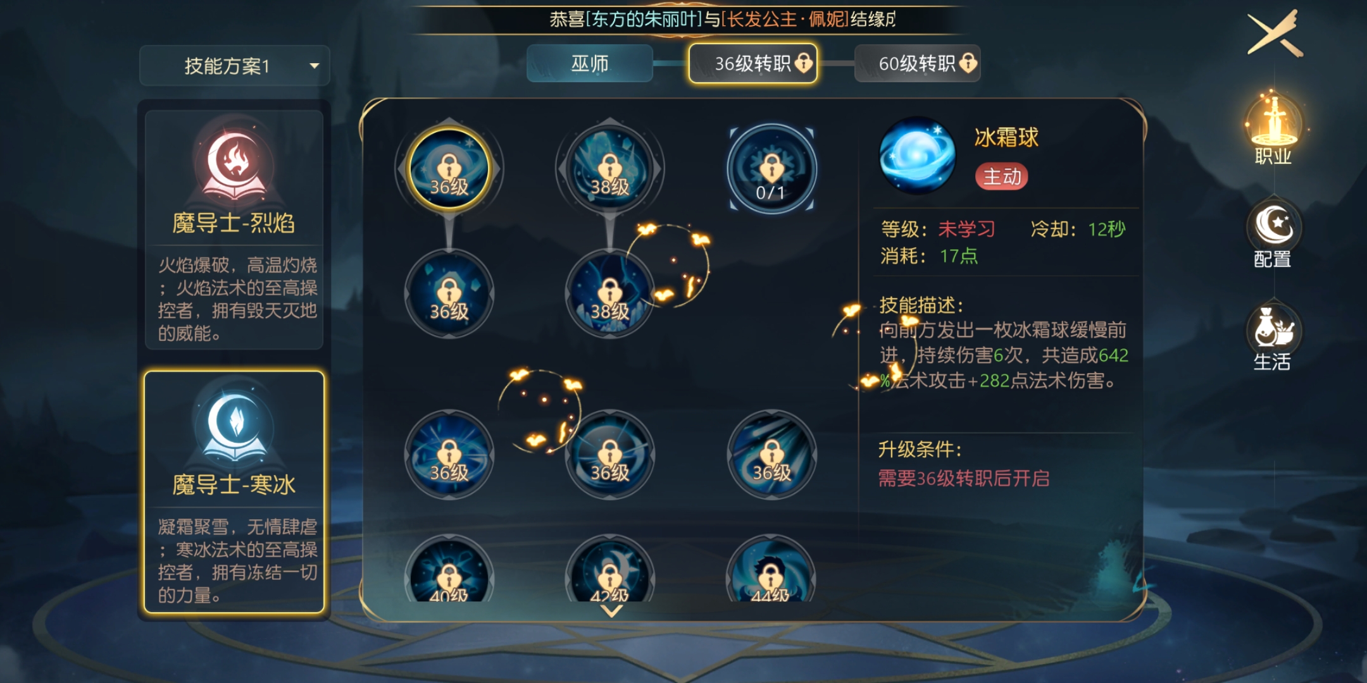
Task: Expand skill list with bottom chevron arrow
Action: [x=611, y=611]
